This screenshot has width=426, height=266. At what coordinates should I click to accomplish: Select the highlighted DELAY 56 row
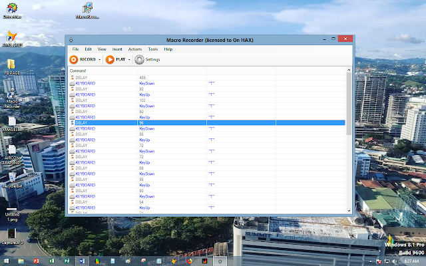tap(207, 122)
